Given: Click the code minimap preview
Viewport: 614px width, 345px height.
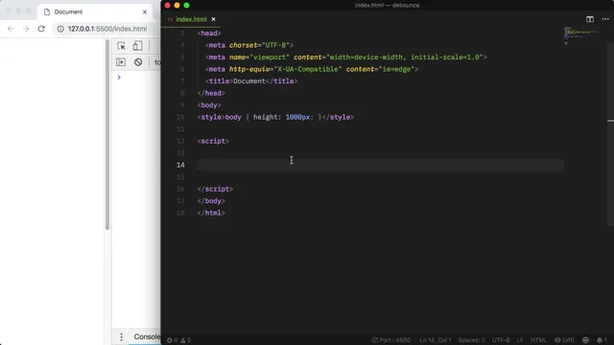Looking at the screenshot, I should pyautogui.click(x=581, y=35).
